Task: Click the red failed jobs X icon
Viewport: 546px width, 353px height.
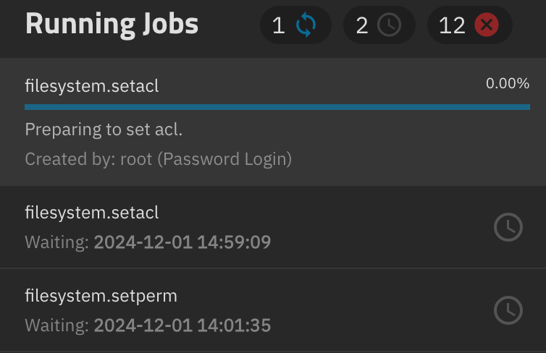Action: pyautogui.click(x=487, y=25)
